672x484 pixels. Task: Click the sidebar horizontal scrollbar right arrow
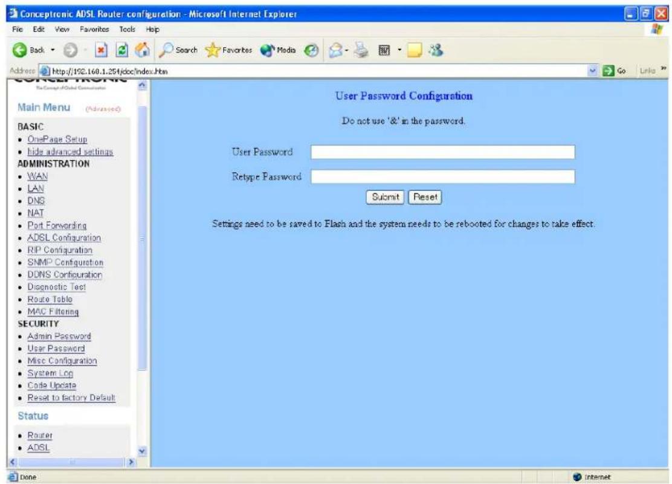(x=131, y=462)
